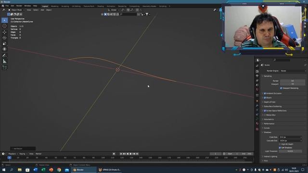Open the File menu
308x173 pixels.
click(7, 6)
